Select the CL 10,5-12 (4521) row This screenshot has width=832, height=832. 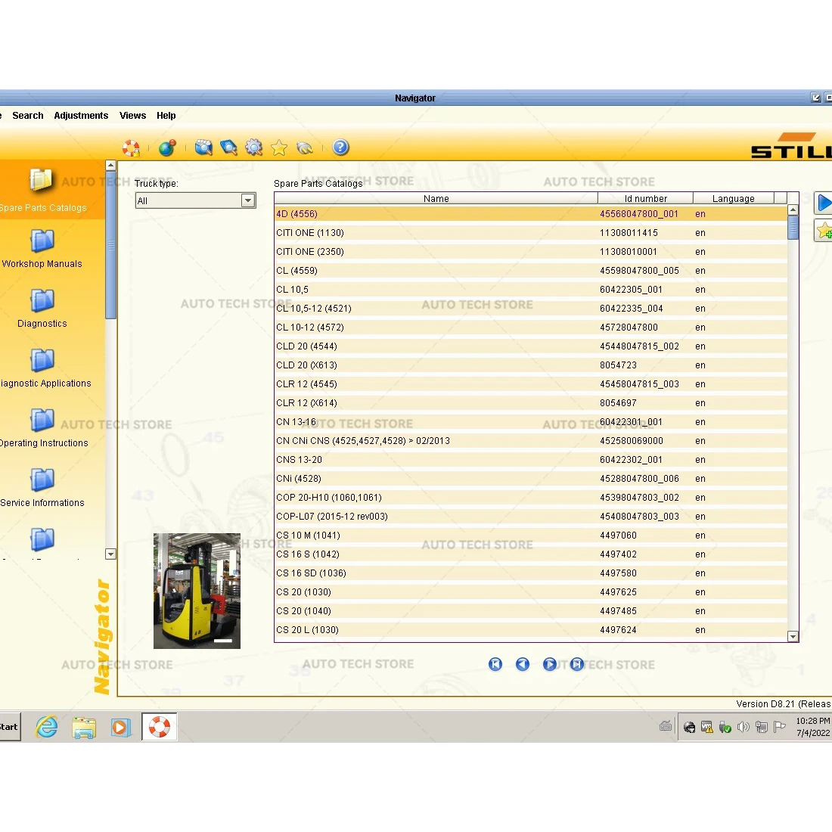531,309
